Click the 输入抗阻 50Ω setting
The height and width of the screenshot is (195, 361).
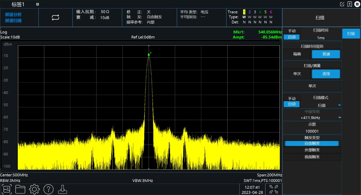pyautogui.click(x=93, y=12)
